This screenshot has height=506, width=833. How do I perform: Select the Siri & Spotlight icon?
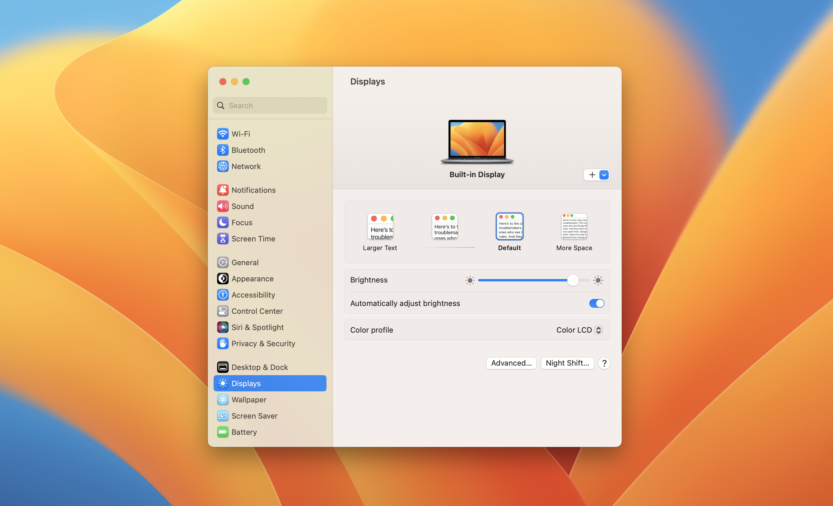(223, 327)
